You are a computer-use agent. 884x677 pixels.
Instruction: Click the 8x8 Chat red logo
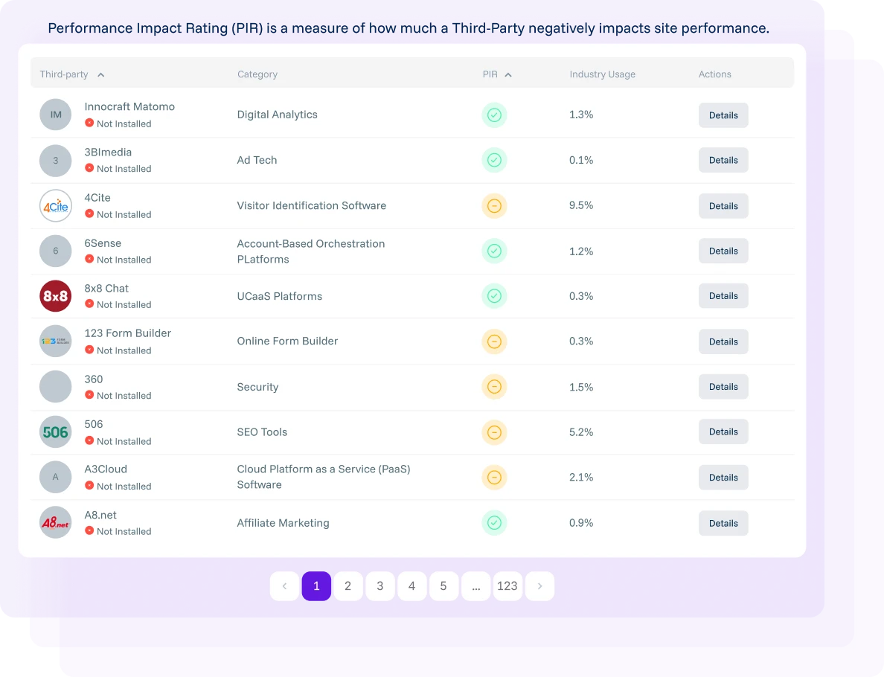coord(55,296)
